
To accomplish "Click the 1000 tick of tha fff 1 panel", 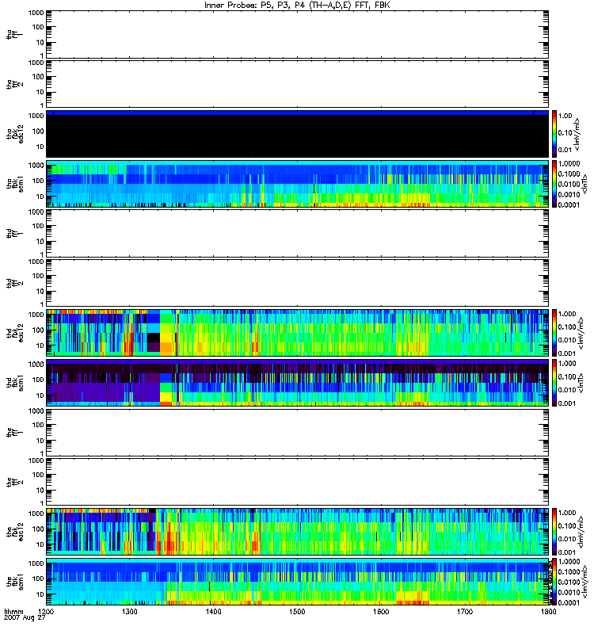I will [36, 13].
